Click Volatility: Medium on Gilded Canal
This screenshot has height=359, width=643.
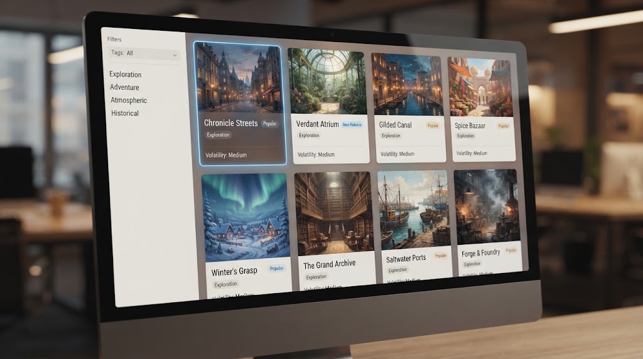point(397,154)
